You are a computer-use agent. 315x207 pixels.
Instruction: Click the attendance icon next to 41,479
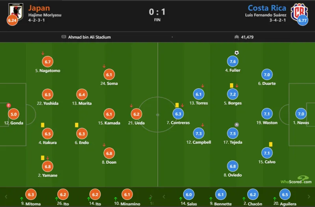tap(236, 37)
